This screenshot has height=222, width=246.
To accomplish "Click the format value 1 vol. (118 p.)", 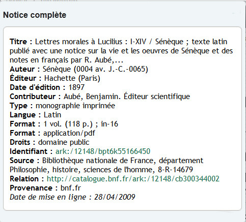I will pyautogui.click(x=68, y=124).
